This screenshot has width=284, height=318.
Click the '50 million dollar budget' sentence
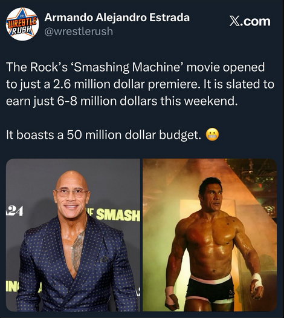pos(103,135)
